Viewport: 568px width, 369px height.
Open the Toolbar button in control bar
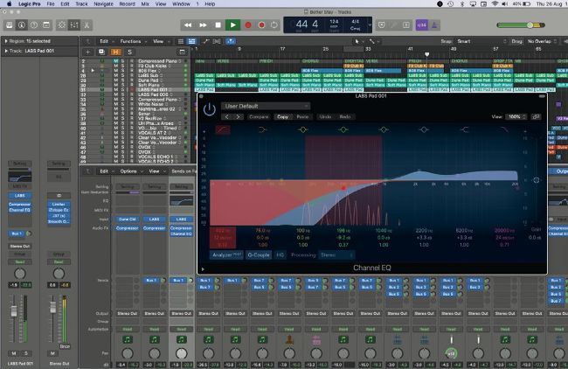(x=46, y=25)
